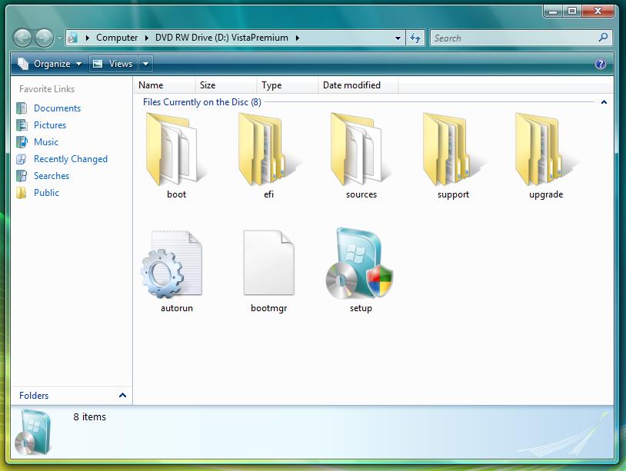Image resolution: width=626 pixels, height=471 pixels.
Task: Open the Music favorite link
Action: [x=46, y=142]
